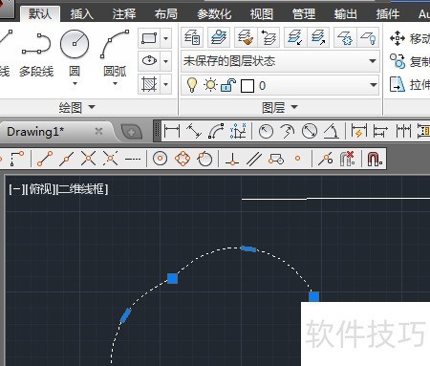This screenshot has height=366, width=430.
Task: Open the Hatch tool dropdown arrow
Action: pyautogui.click(x=165, y=84)
